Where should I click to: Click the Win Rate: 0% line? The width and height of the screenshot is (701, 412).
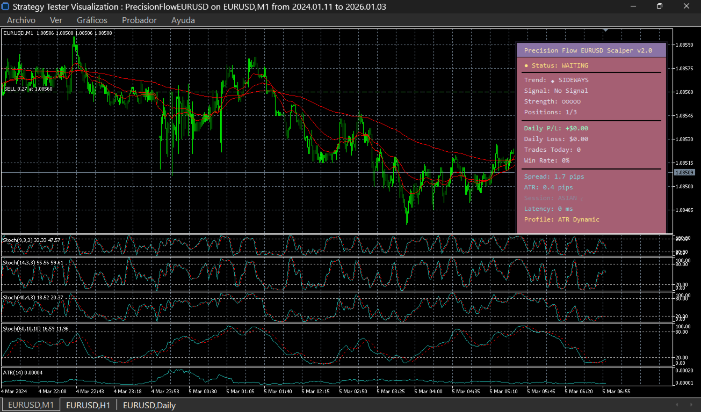click(x=547, y=160)
